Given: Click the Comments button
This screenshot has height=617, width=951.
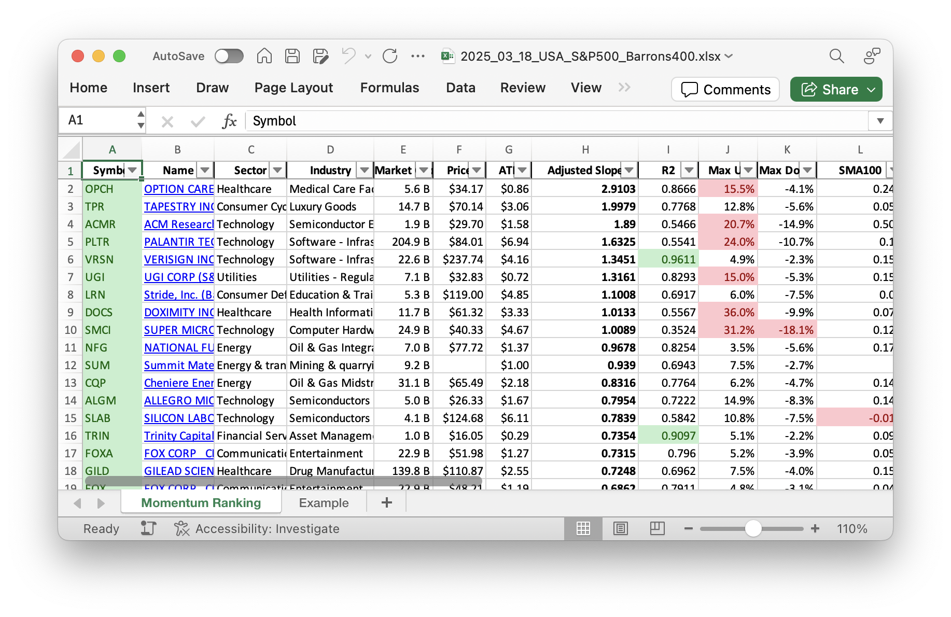Looking at the screenshot, I should [725, 89].
